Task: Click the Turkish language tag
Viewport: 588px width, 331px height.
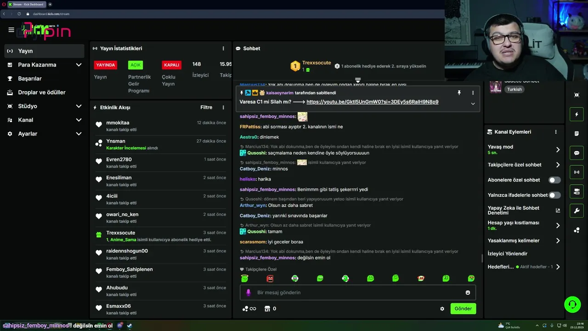Action: (x=514, y=90)
